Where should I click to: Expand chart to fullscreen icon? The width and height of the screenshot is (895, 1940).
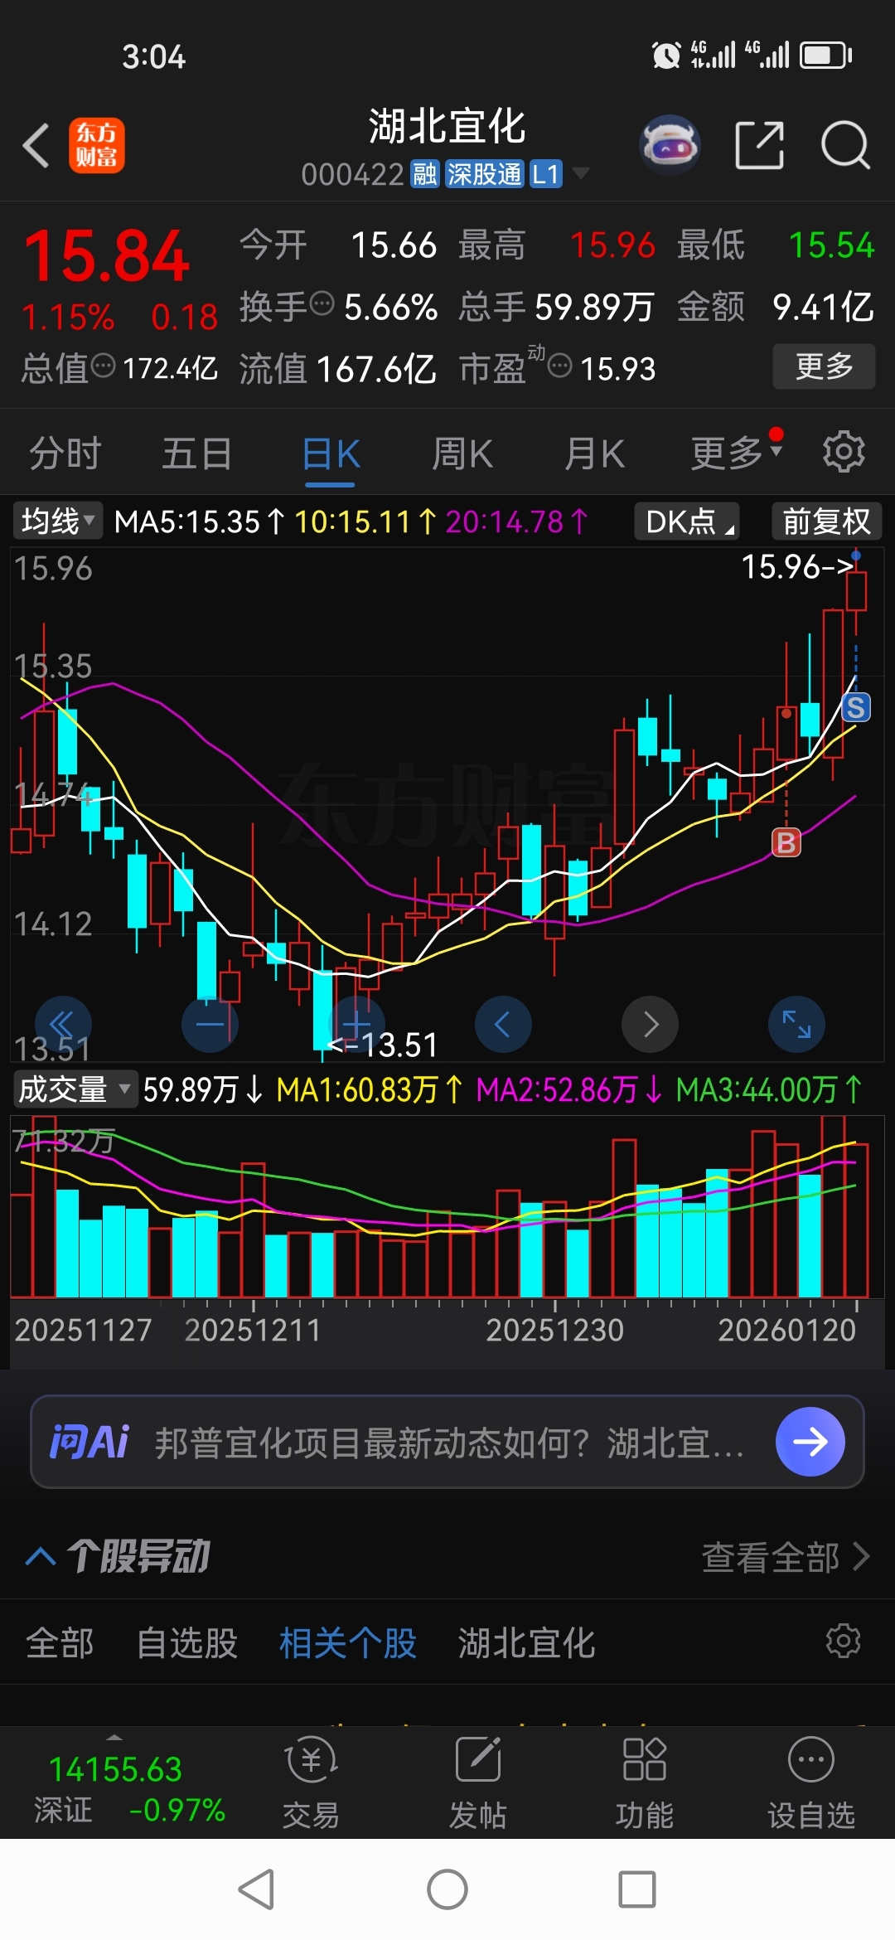click(x=797, y=1025)
